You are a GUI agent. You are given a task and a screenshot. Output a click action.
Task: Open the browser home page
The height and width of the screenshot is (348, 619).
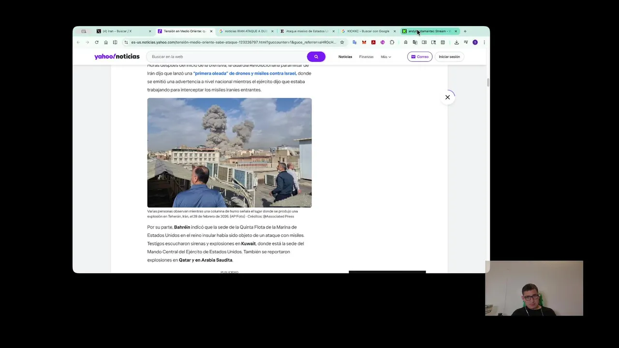coord(106,42)
